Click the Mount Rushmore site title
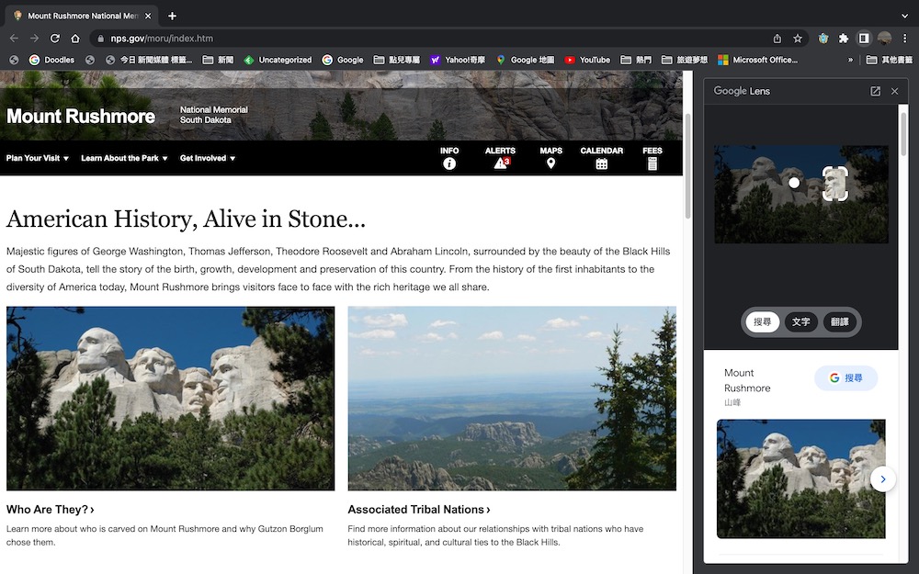 coord(81,116)
